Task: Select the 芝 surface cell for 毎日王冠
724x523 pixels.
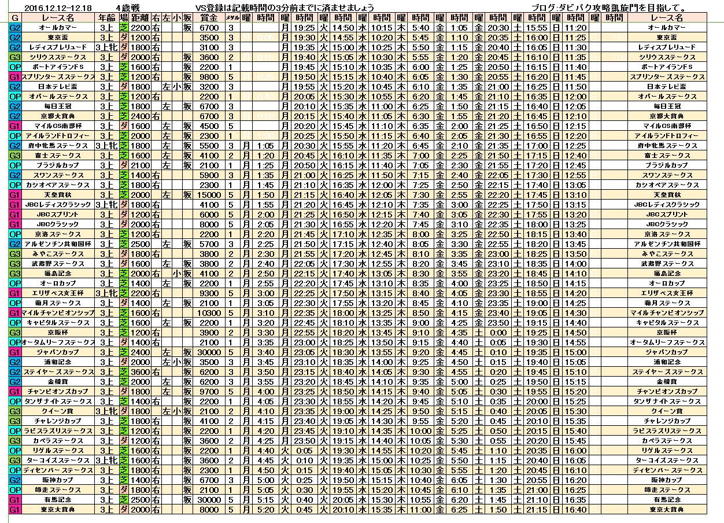Action: click(x=124, y=106)
